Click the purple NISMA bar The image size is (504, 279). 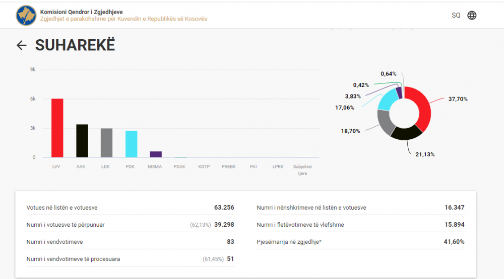pyautogui.click(x=156, y=154)
